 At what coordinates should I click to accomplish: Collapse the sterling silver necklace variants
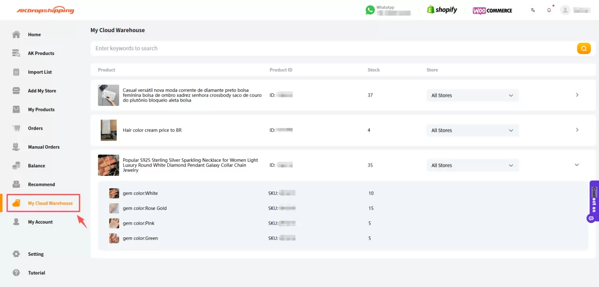click(576, 165)
